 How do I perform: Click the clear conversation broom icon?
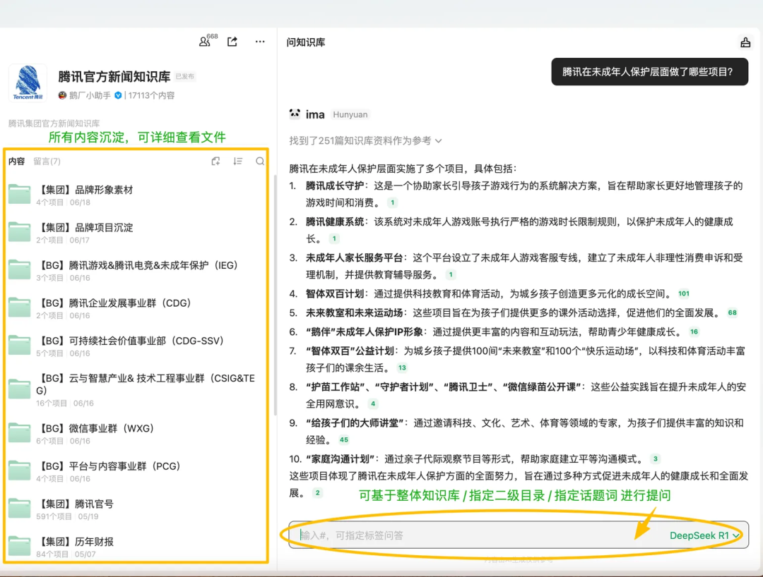click(x=745, y=42)
